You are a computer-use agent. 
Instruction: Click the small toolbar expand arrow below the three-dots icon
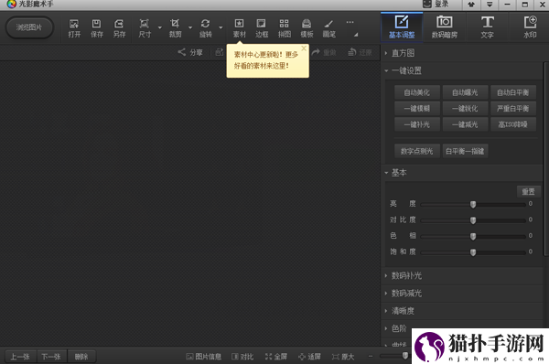356,35
